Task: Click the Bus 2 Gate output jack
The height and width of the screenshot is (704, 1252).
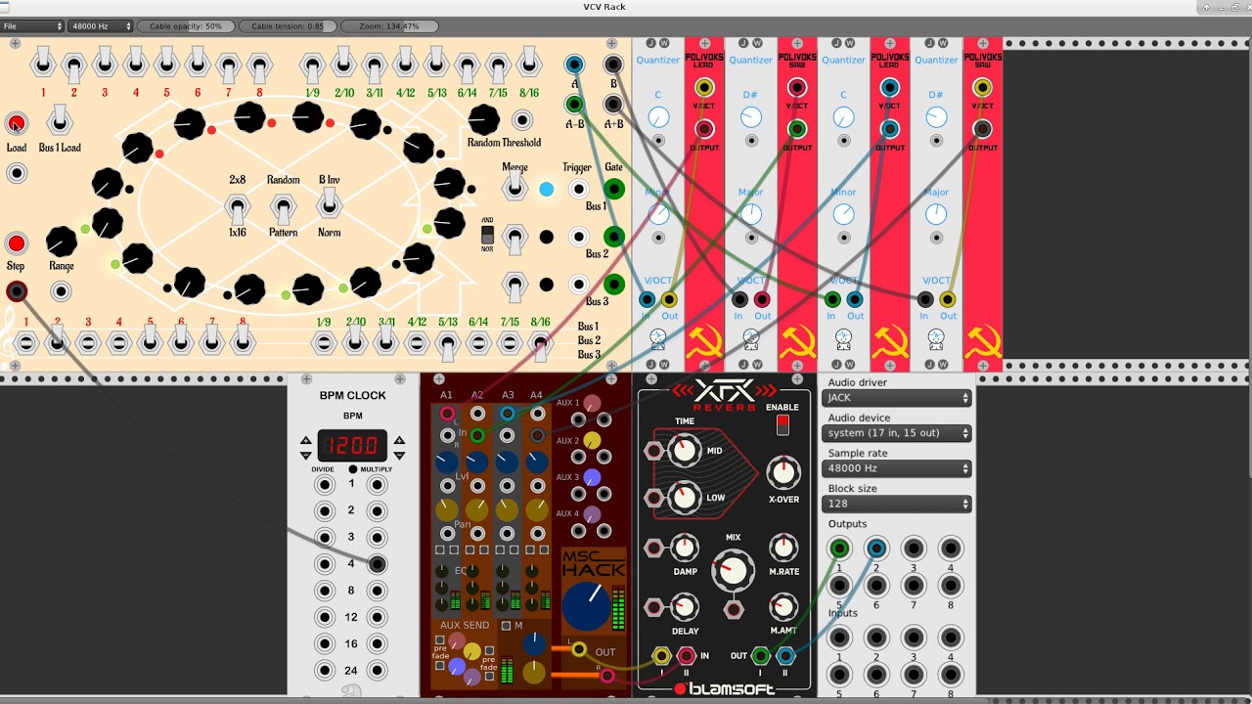Action: (614, 237)
